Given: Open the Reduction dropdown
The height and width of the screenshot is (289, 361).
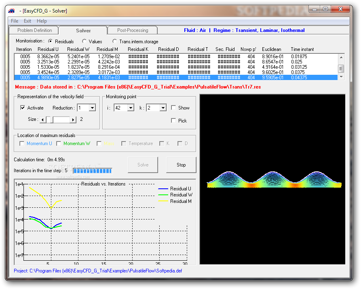Looking at the screenshot, I should tap(92, 108).
